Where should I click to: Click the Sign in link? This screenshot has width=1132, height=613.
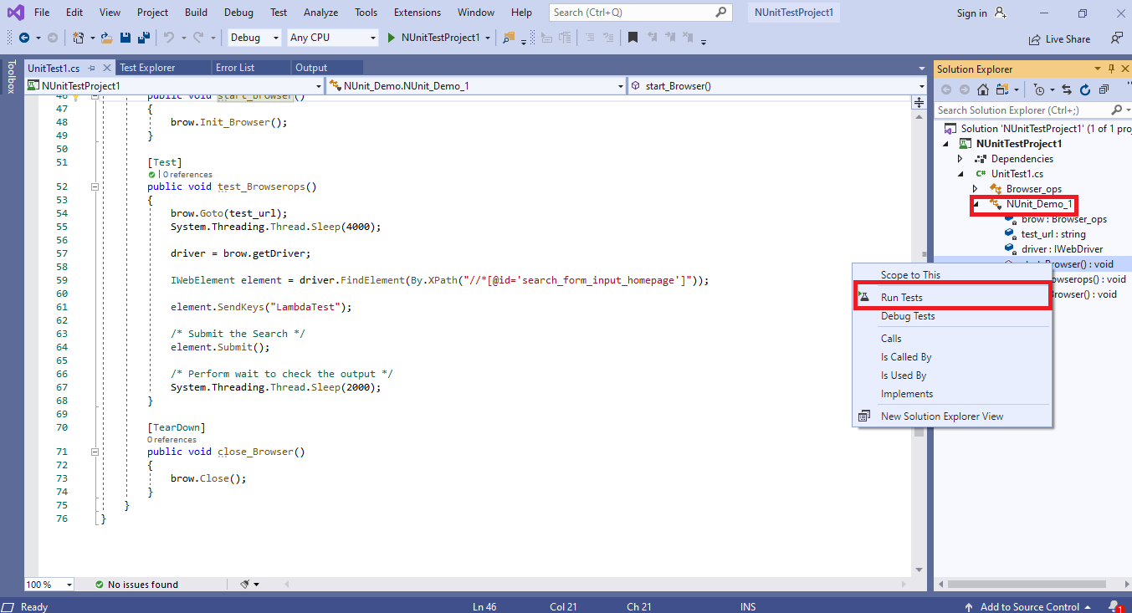point(971,13)
